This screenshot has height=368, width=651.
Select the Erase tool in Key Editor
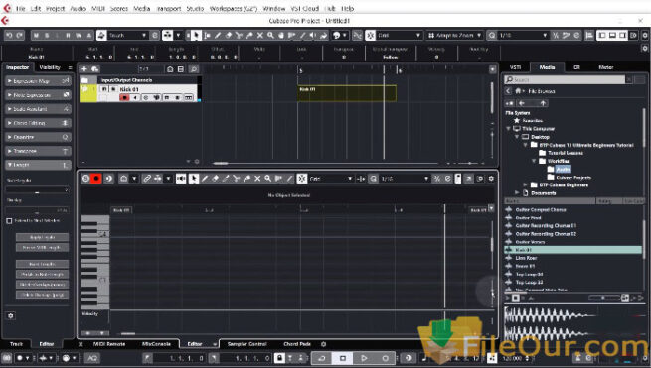pyautogui.click(x=215, y=179)
